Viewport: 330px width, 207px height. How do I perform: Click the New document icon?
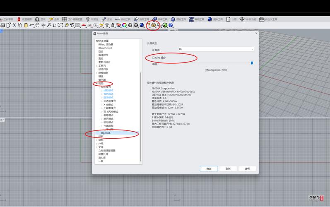[x=9, y=25]
